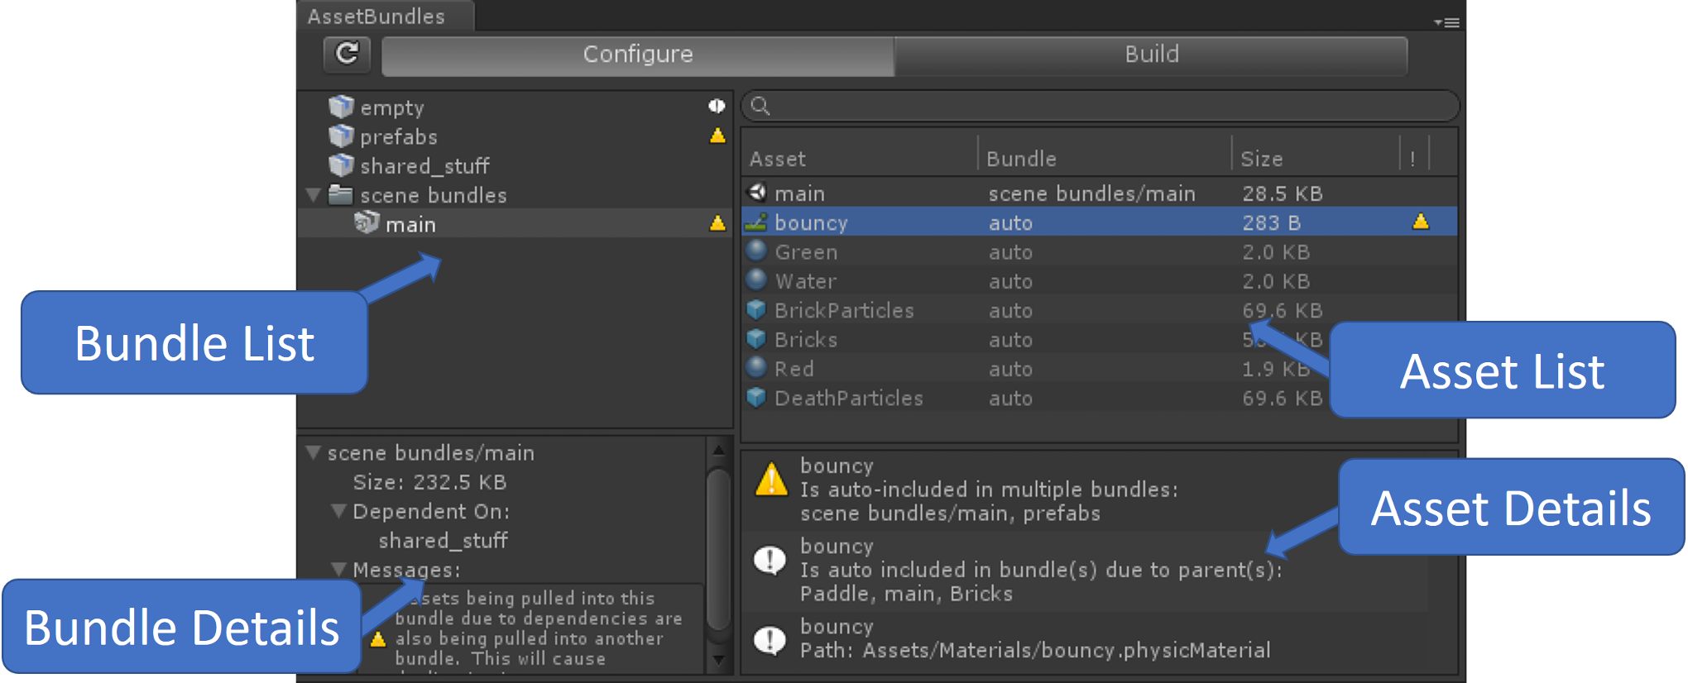This screenshot has height=683, width=1688.
Task: Click the empty bundle cube icon
Action: coord(341,107)
